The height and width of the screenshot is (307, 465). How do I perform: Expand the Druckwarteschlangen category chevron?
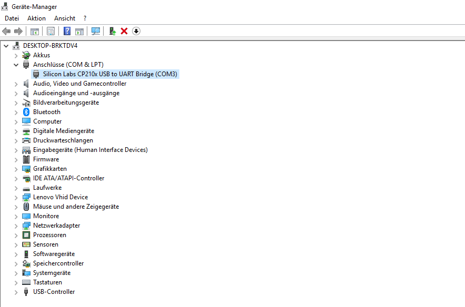point(16,141)
